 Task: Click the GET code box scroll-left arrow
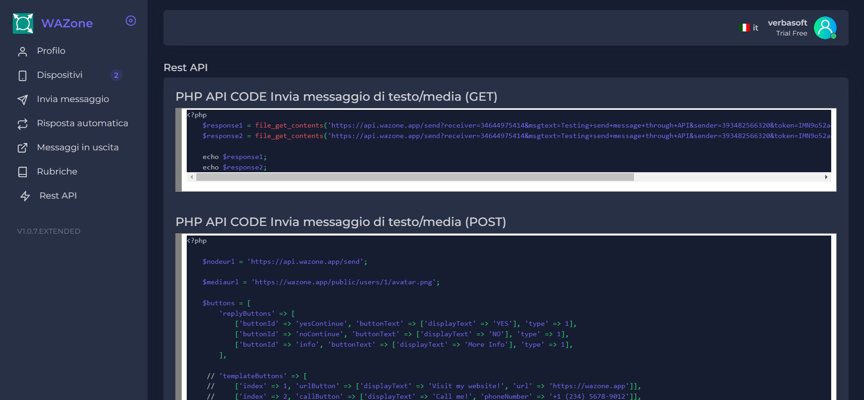coord(192,177)
